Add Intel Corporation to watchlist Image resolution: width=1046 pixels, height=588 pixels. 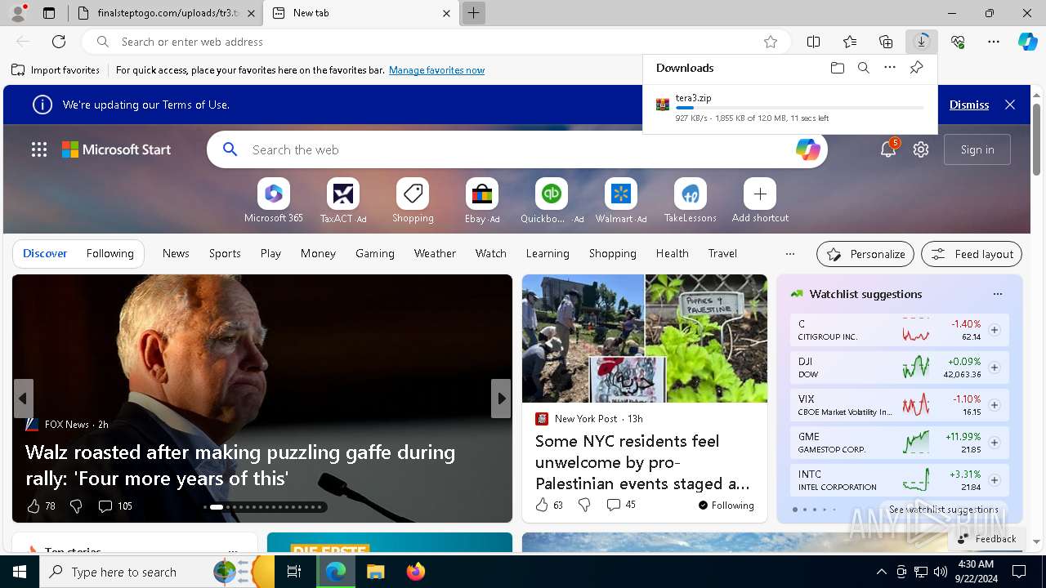click(x=995, y=480)
